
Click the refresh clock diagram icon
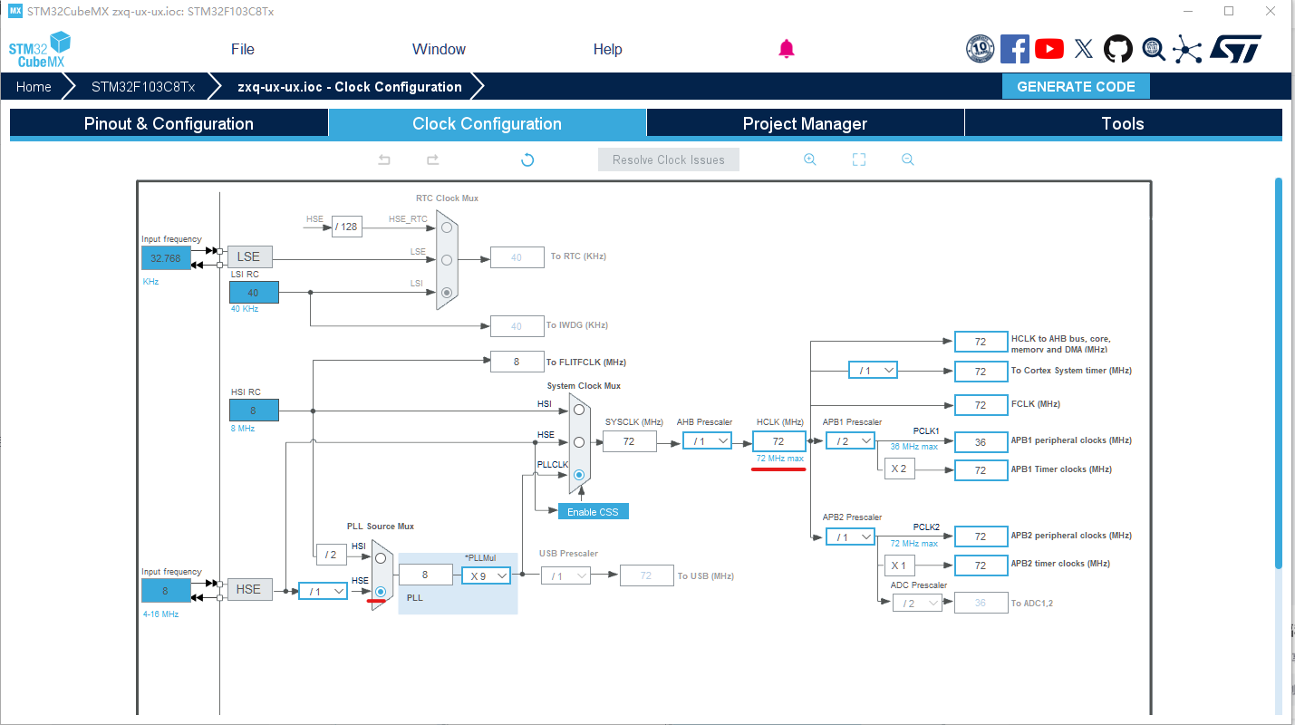[x=527, y=159]
